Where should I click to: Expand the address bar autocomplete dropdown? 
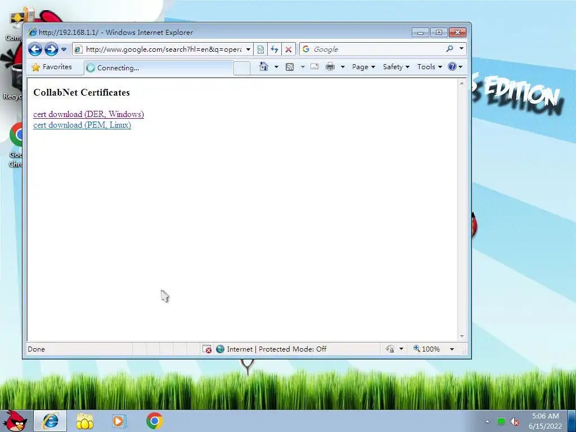pyautogui.click(x=248, y=49)
